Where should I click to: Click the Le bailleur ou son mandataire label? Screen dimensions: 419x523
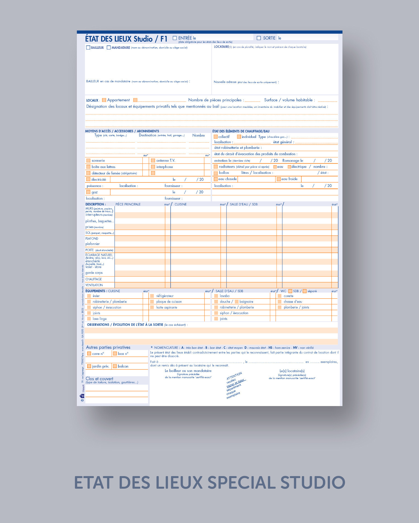pos(188,371)
